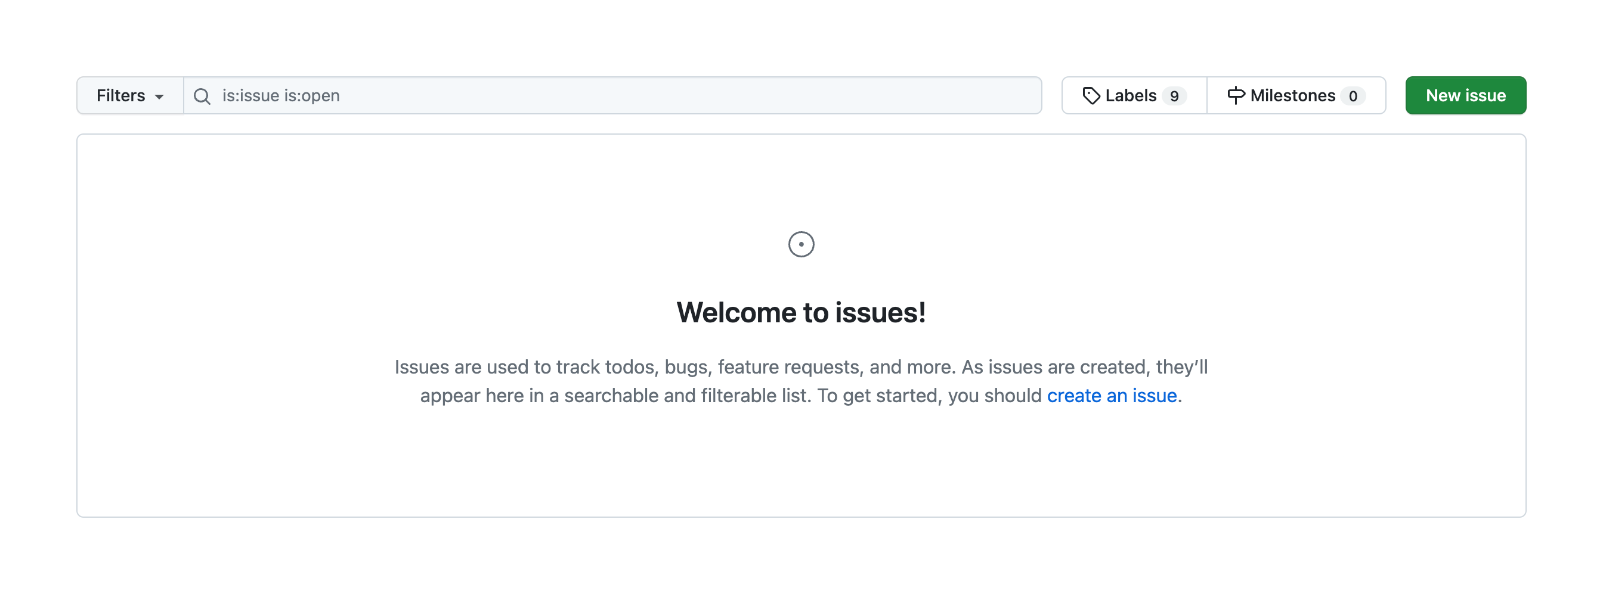The width and height of the screenshot is (1603, 594).
Task: Open the Filters dropdown menu
Action: [x=129, y=95]
